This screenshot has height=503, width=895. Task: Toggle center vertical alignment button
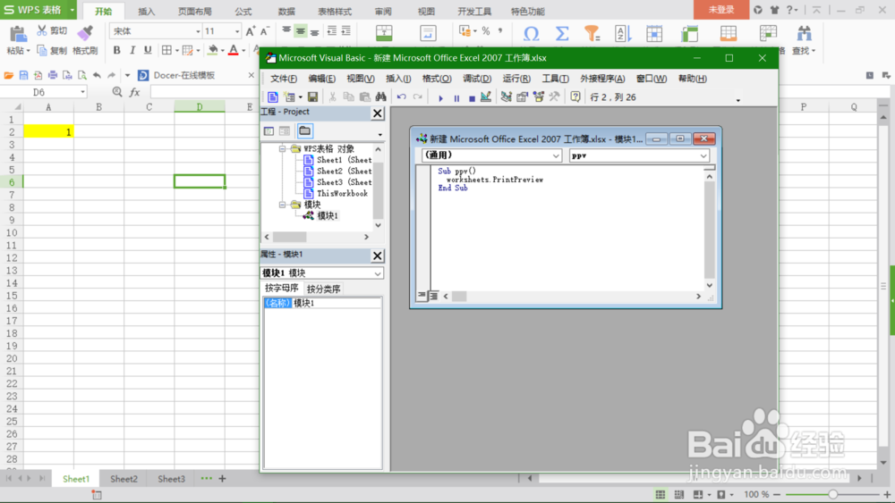click(x=300, y=31)
